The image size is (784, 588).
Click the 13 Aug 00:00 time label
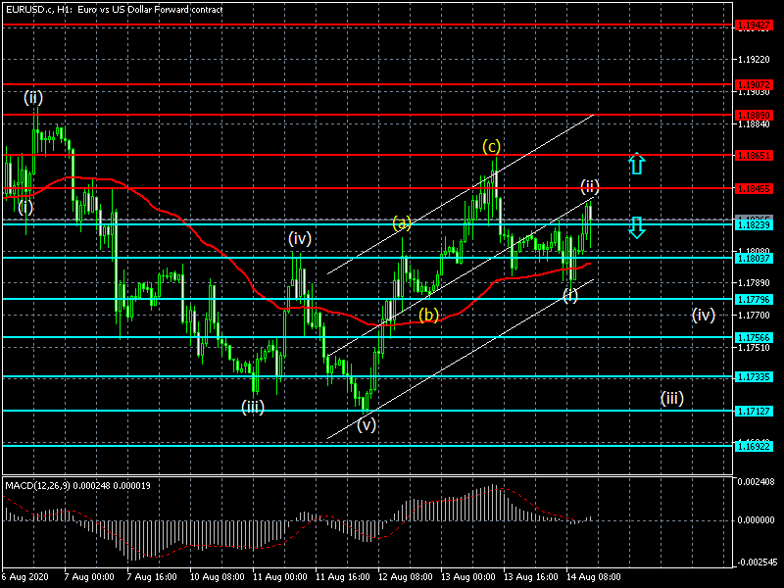[x=468, y=576]
